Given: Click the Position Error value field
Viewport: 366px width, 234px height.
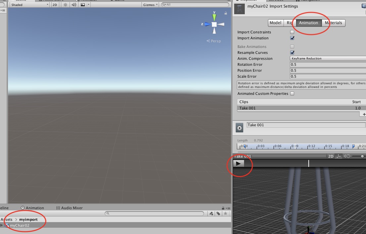Looking at the screenshot, I should click(328, 70).
